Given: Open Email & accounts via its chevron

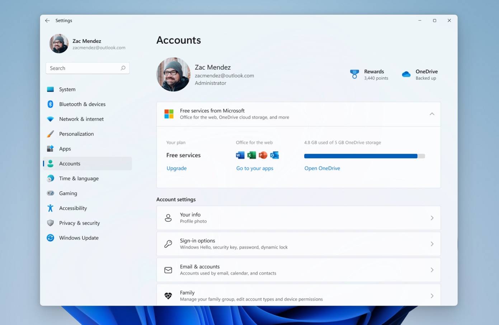Looking at the screenshot, I should tap(432, 270).
